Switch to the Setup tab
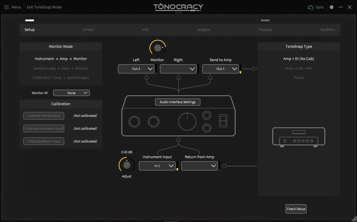 click(x=29, y=29)
